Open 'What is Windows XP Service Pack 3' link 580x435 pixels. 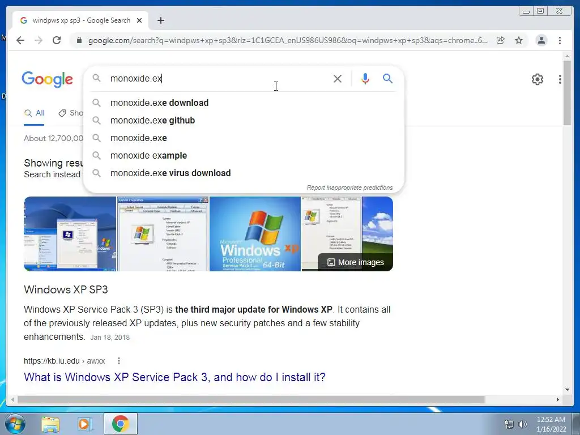[174, 377]
